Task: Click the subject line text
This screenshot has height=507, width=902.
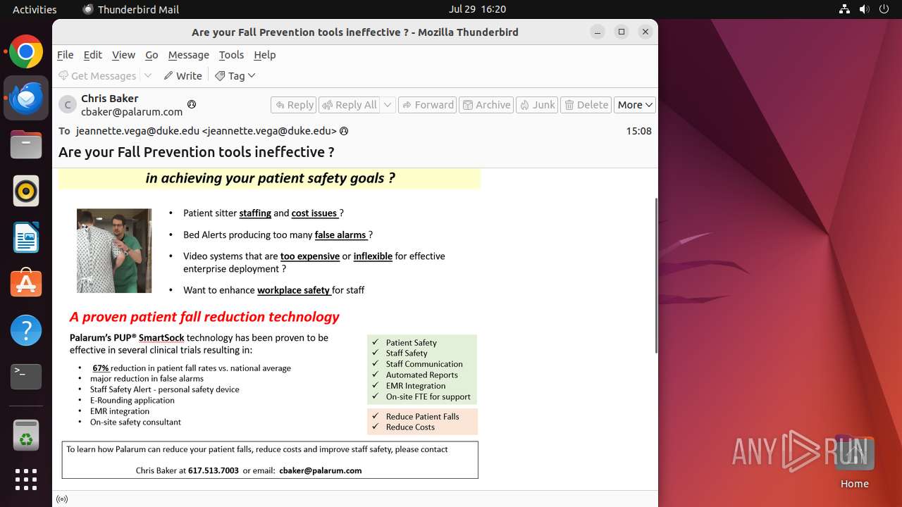Action: coord(196,152)
